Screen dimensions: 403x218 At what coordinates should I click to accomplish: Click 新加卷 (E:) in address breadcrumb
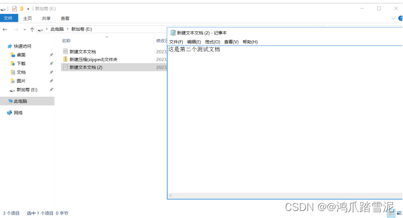(82, 29)
